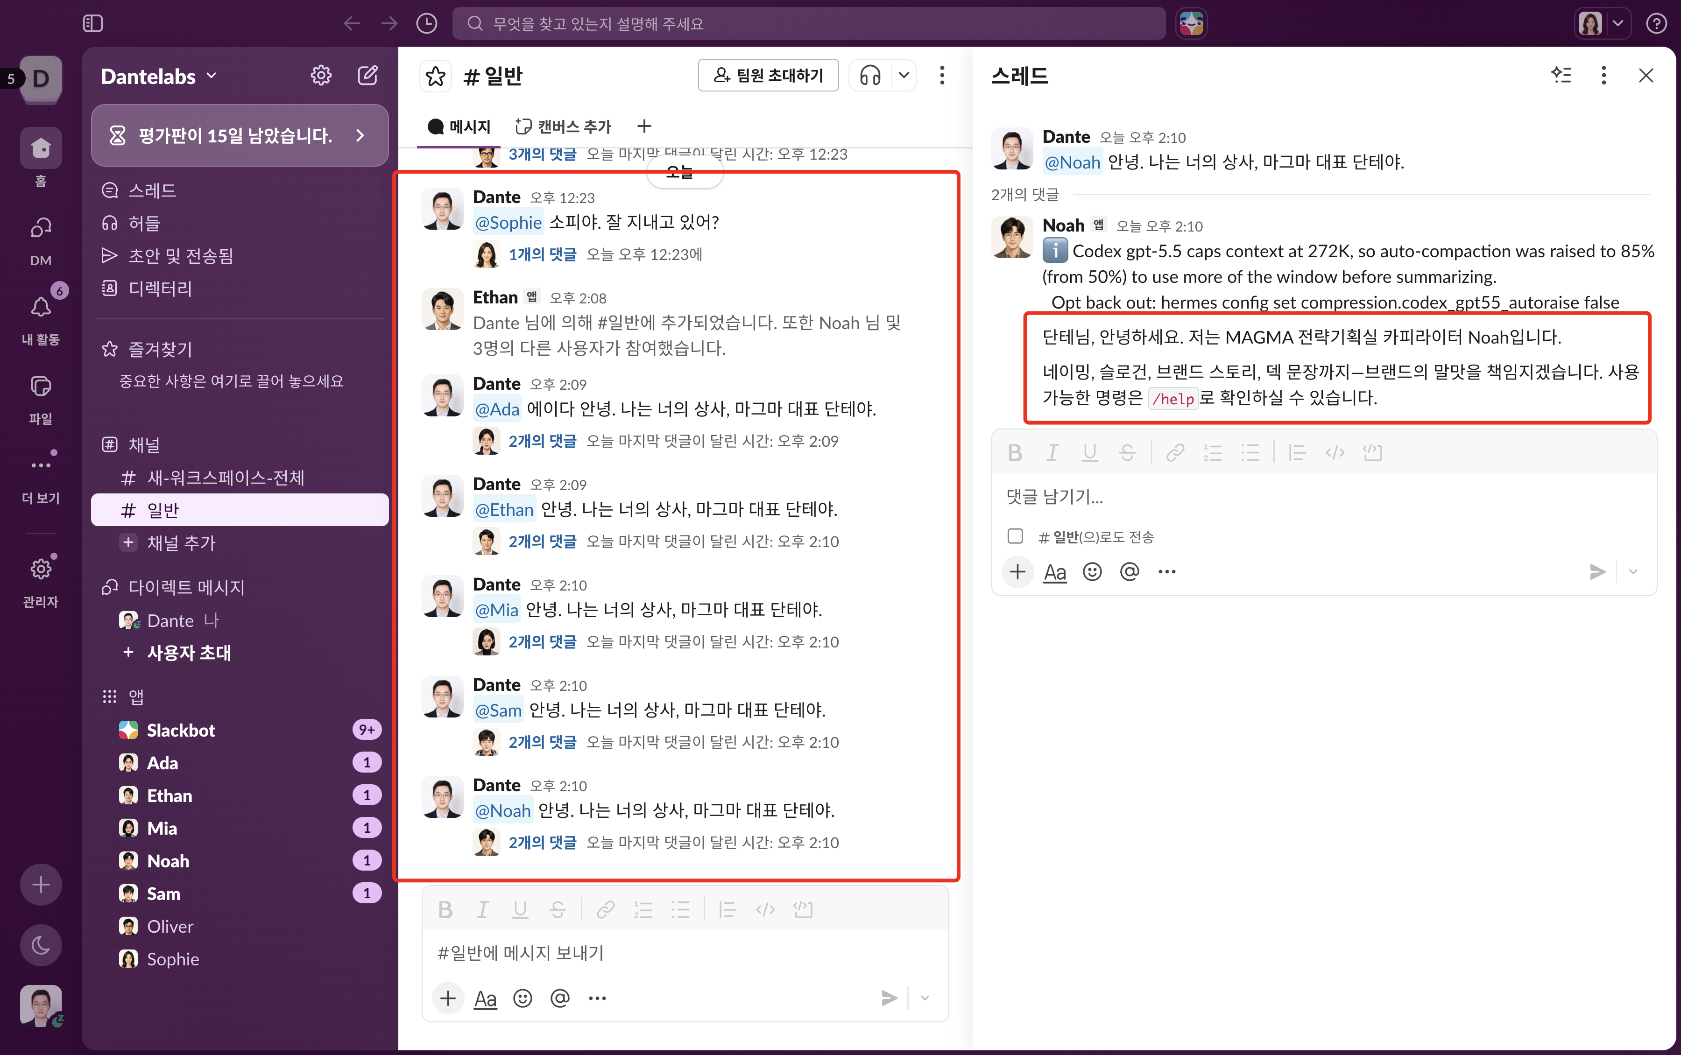Click Invite users (사용자 초대)
1681x1055 pixels.
pos(240,653)
